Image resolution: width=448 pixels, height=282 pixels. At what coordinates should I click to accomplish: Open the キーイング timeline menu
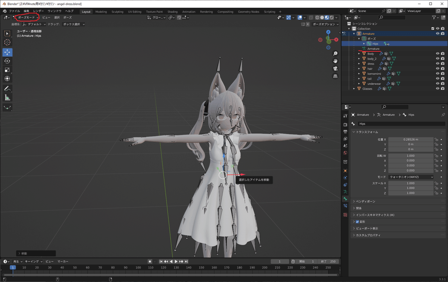tap(34, 261)
